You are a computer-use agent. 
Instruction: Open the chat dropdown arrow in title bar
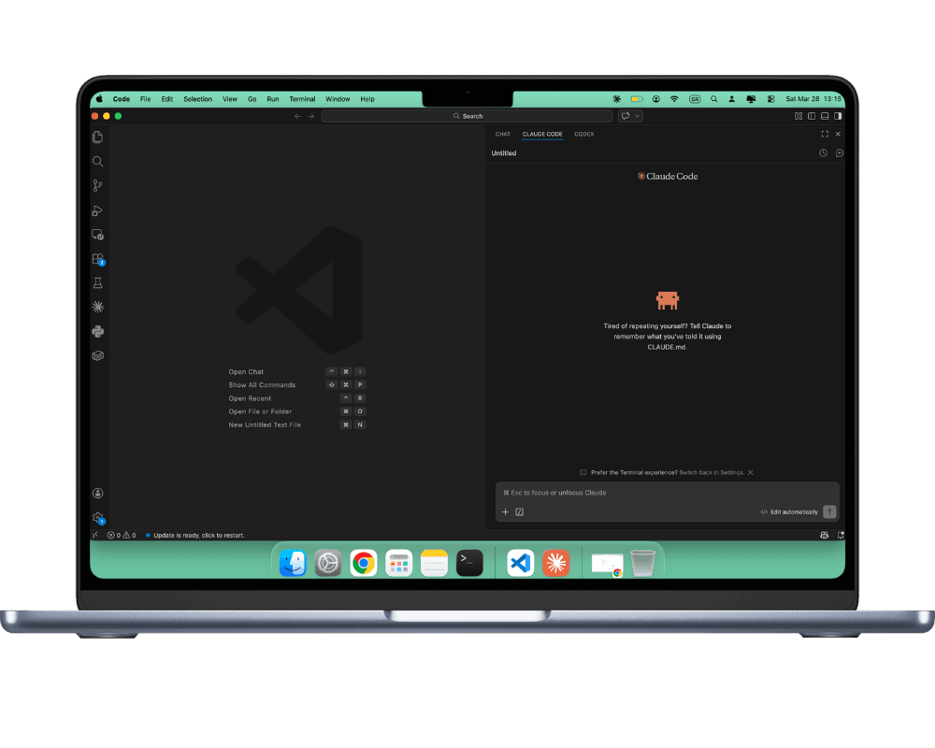point(638,116)
